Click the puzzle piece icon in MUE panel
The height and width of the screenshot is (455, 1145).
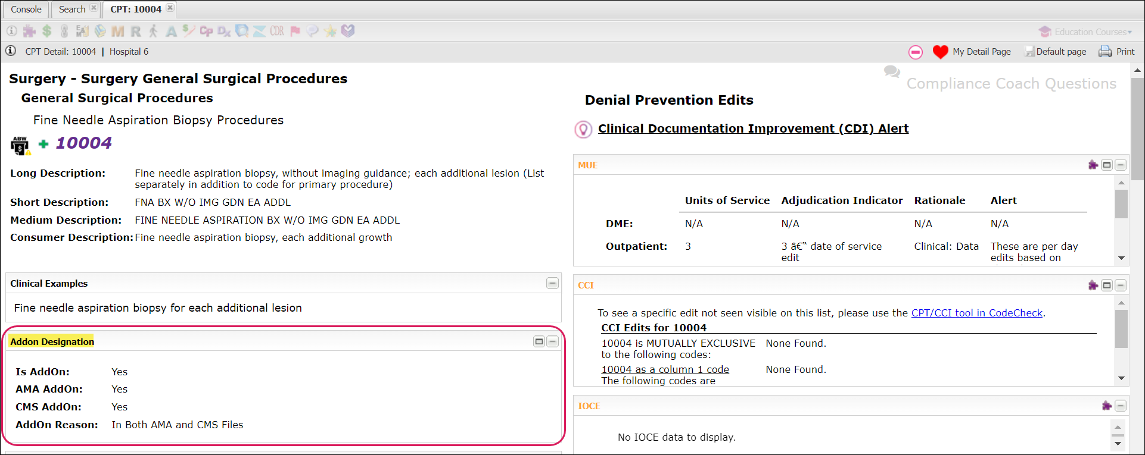[x=1093, y=165]
